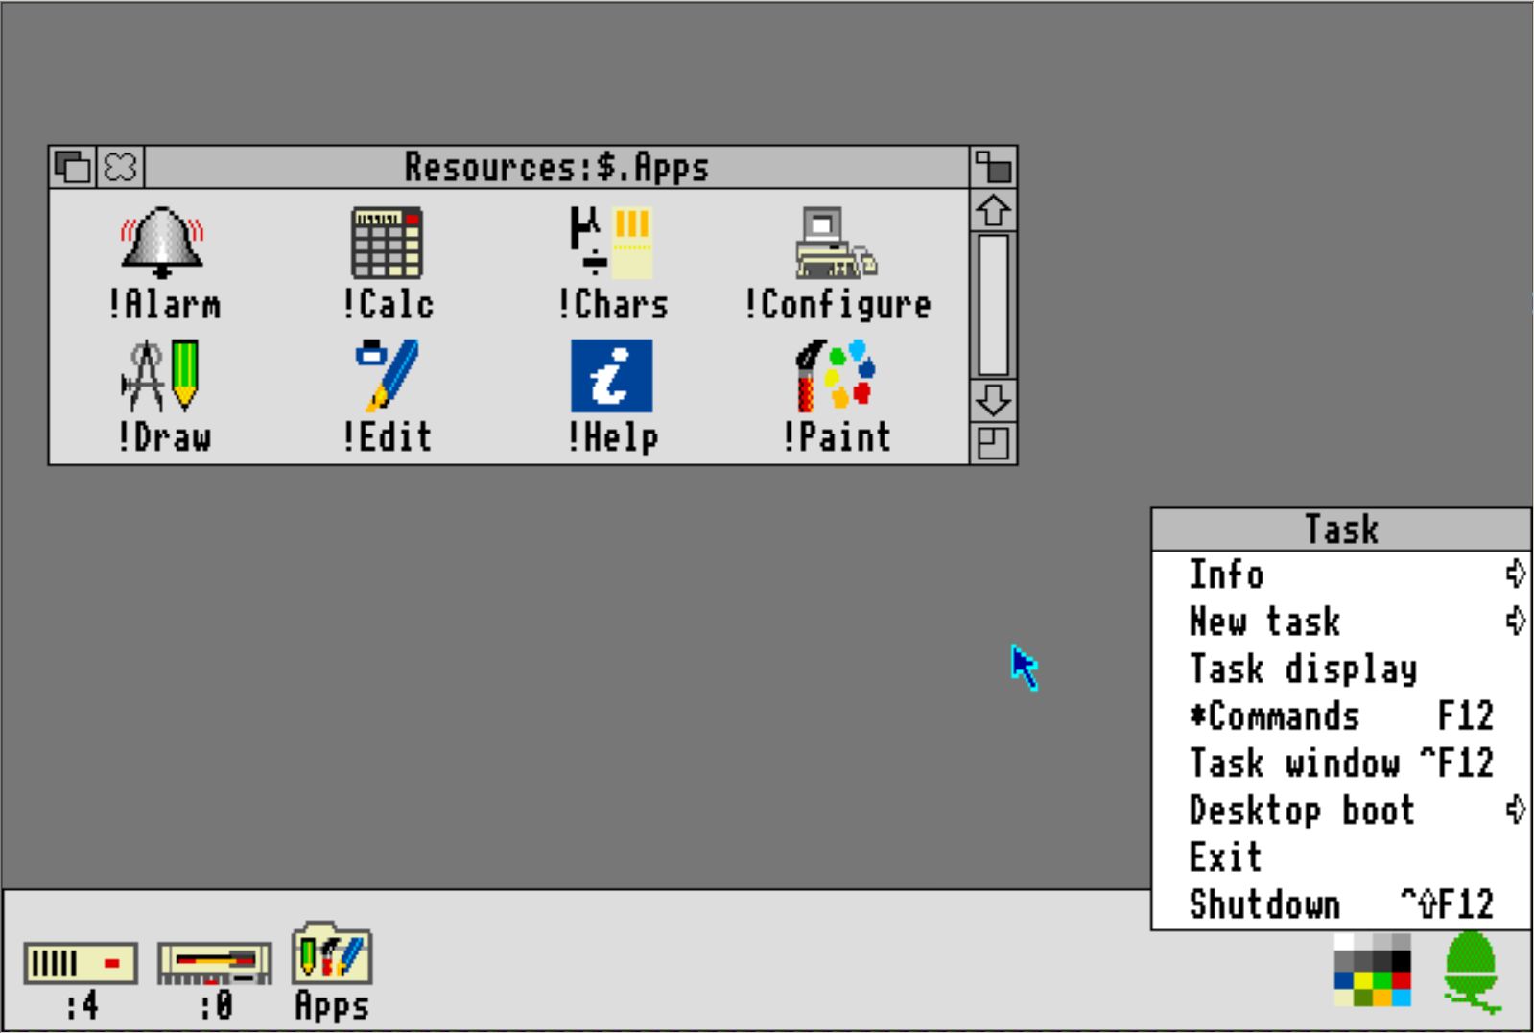Select the !Help info icon

click(611, 375)
